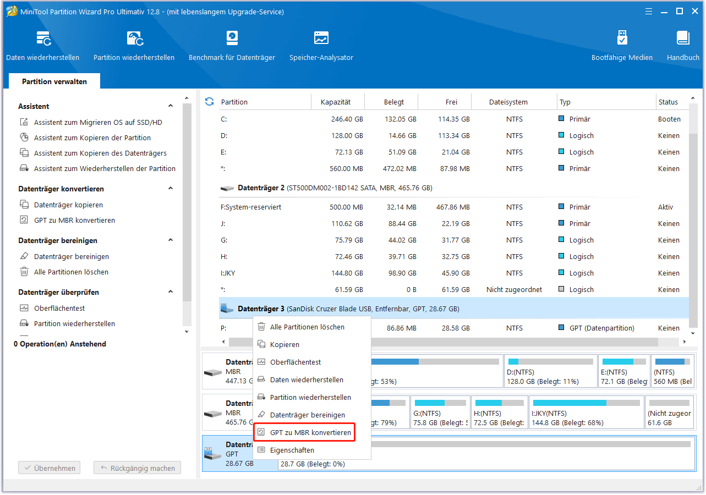Open Bootfähige Medien builder
This screenshot has width=706, height=495.
(x=622, y=46)
